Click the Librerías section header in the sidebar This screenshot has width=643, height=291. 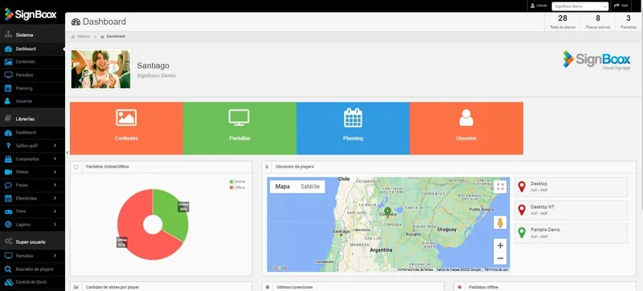[32, 119]
